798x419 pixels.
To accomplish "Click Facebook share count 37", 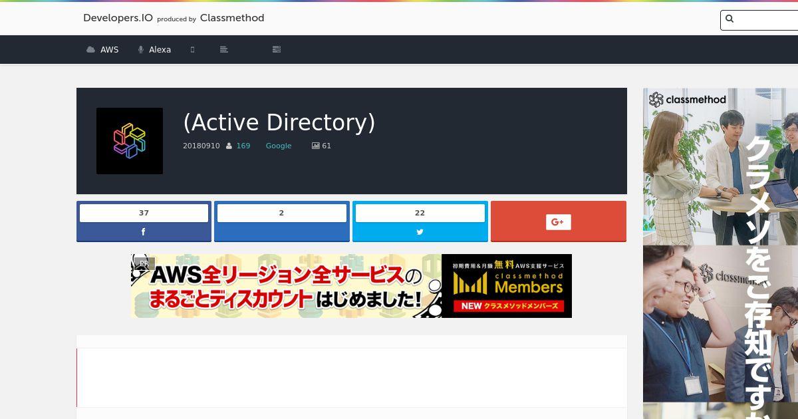I will (x=144, y=213).
